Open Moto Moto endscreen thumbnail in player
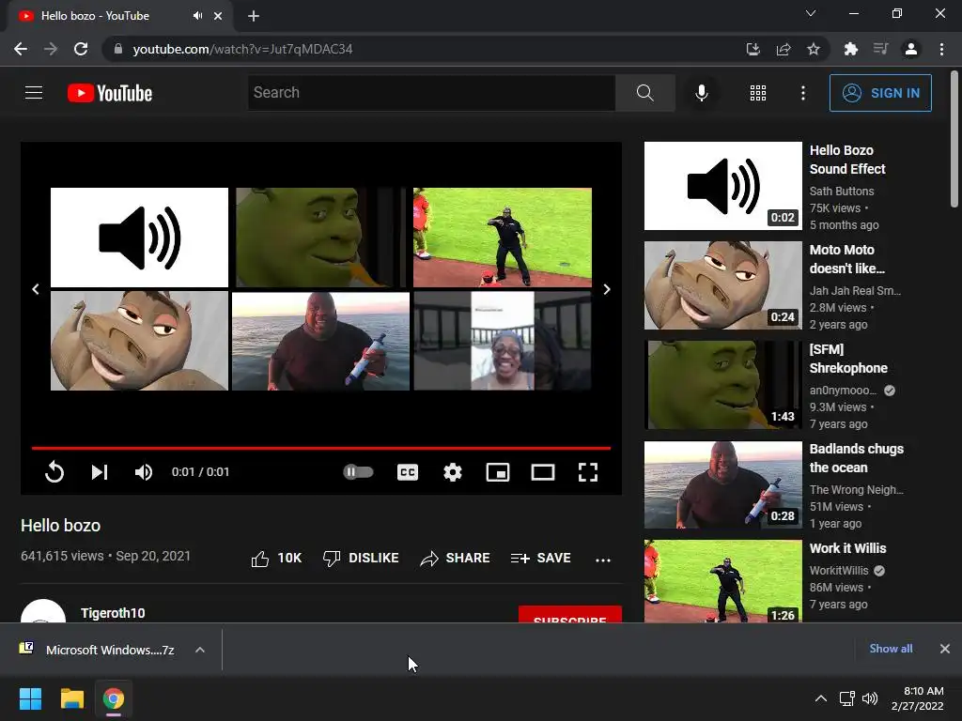 click(139, 340)
